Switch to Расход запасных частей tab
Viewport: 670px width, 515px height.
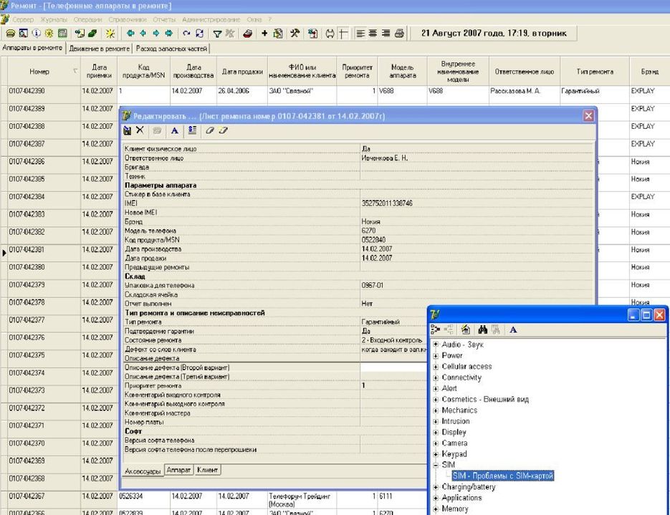[x=171, y=49]
